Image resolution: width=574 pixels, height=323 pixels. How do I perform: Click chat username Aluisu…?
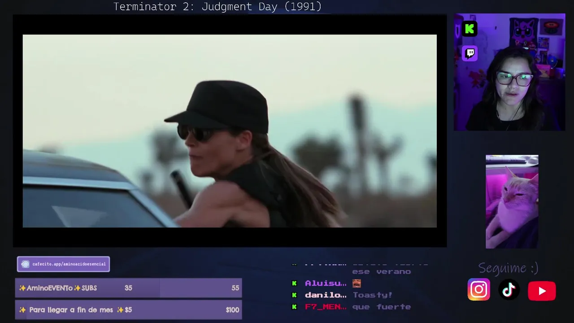(x=326, y=284)
